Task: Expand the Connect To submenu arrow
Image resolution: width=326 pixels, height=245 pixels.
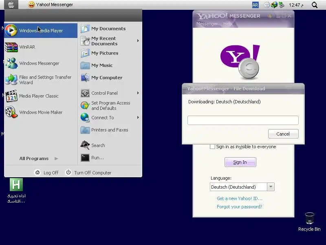Action: 138,118
